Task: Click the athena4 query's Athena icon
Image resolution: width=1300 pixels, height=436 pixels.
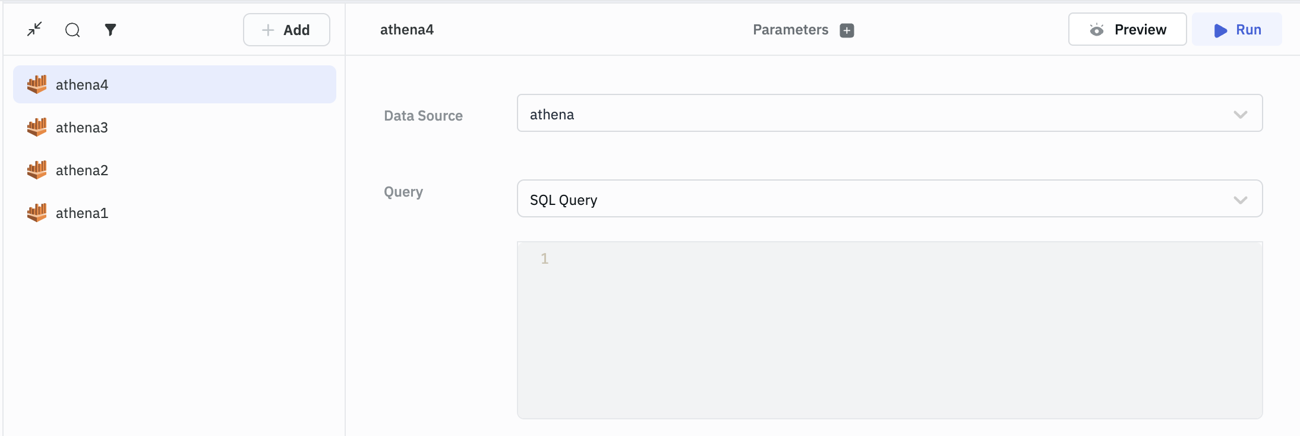Action: tap(37, 84)
